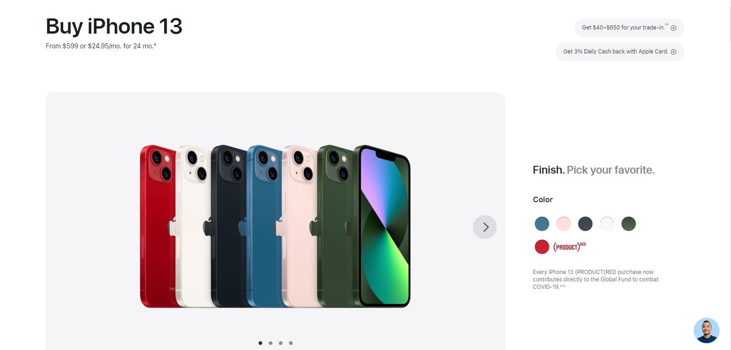The height and width of the screenshot is (350, 731).
Task: Expand Apple Card Daily Cash plus icon
Action: (673, 52)
